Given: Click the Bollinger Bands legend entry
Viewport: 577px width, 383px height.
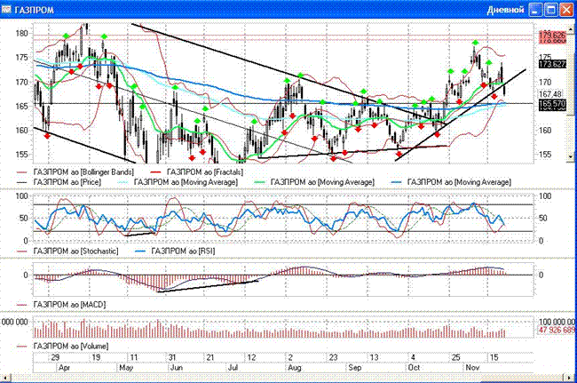Looking at the screenshot, I should [x=75, y=172].
